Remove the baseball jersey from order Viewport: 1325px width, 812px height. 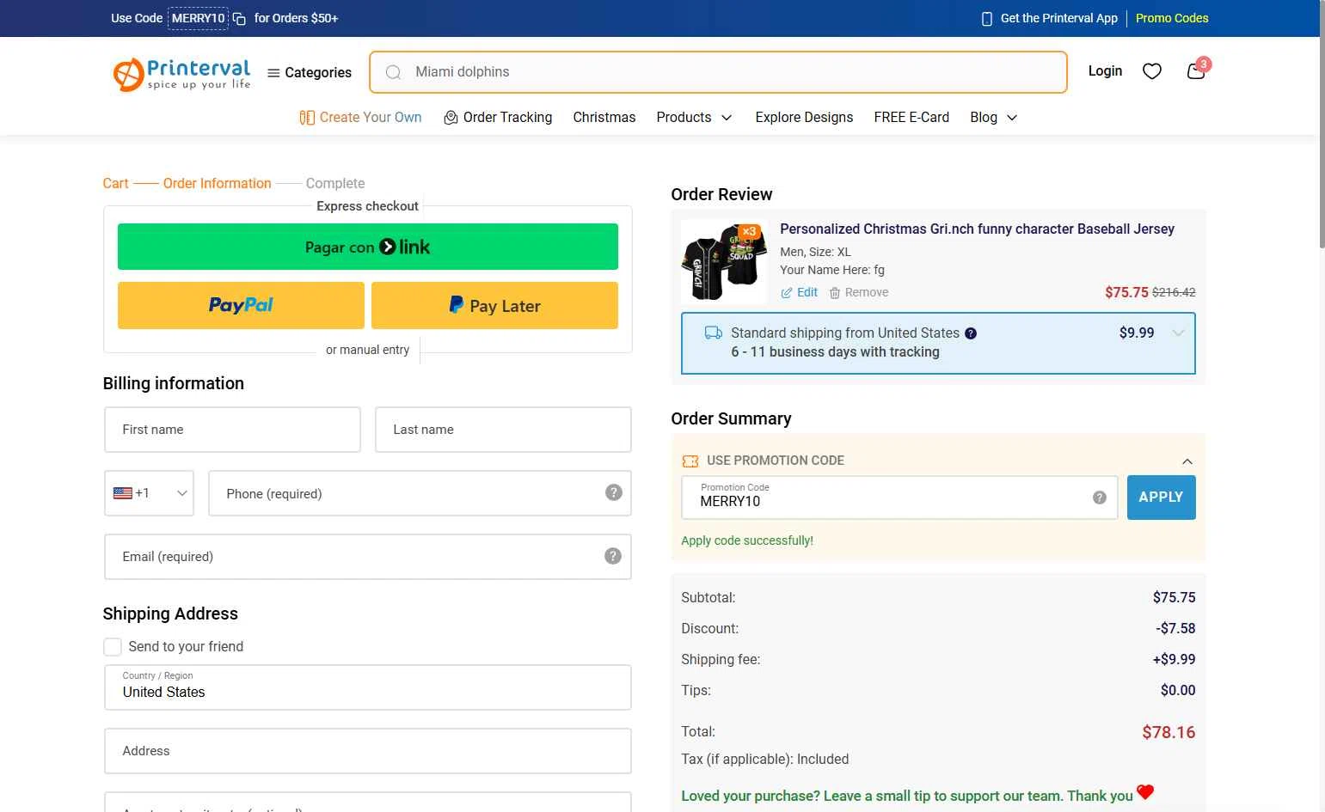(x=858, y=293)
